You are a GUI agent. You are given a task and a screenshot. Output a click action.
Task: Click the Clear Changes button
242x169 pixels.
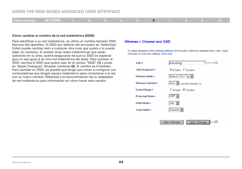pyautogui.click(x=172, y=122)
